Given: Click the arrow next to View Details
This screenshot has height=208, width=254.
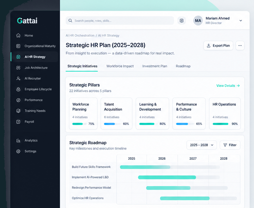Looking at the screenshot, I should tap(238, 86).
